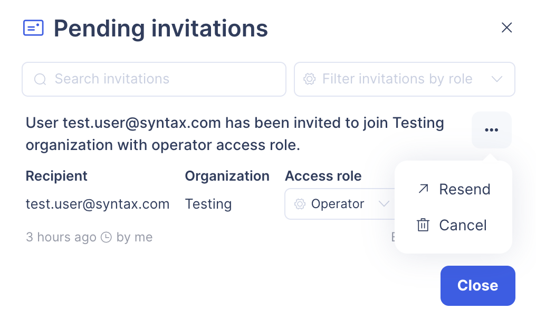Click the search magnifier icon

40,79
